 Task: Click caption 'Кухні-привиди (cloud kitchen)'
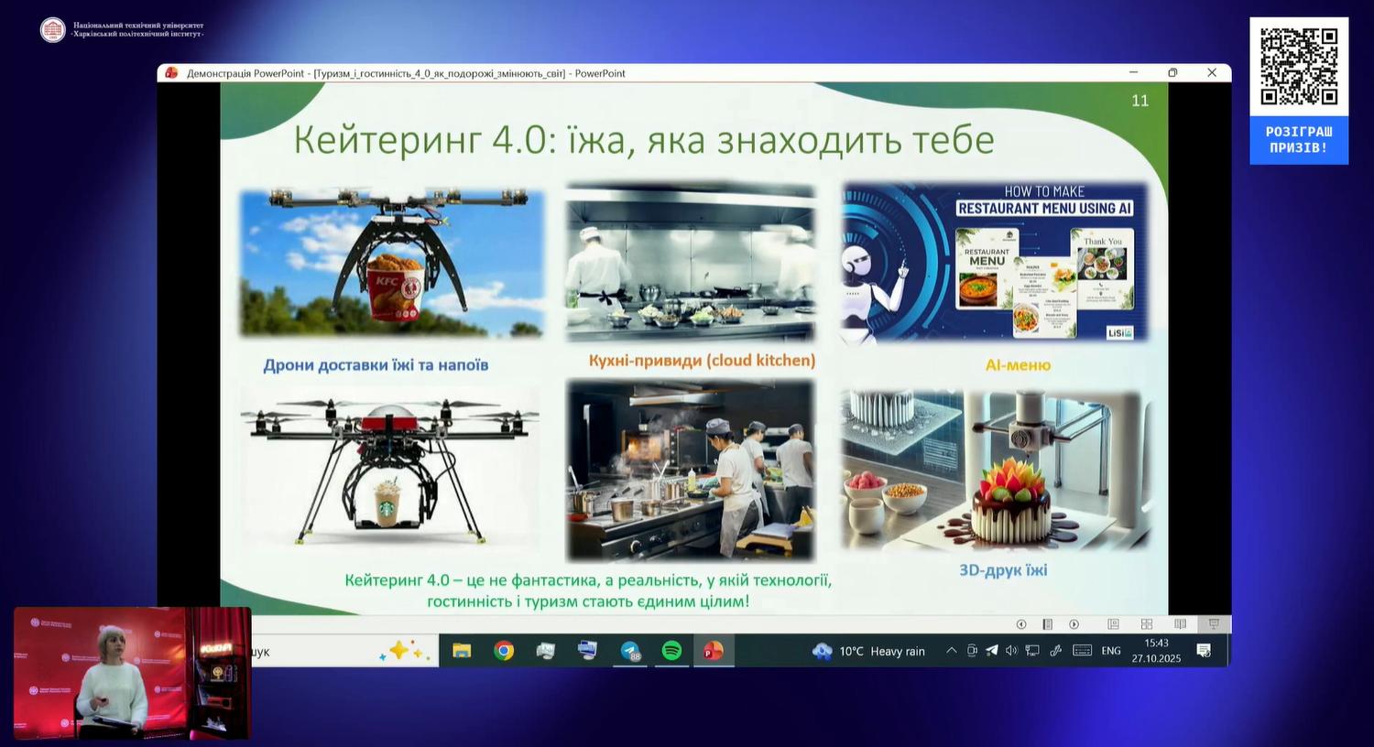[x=702, y=361]
